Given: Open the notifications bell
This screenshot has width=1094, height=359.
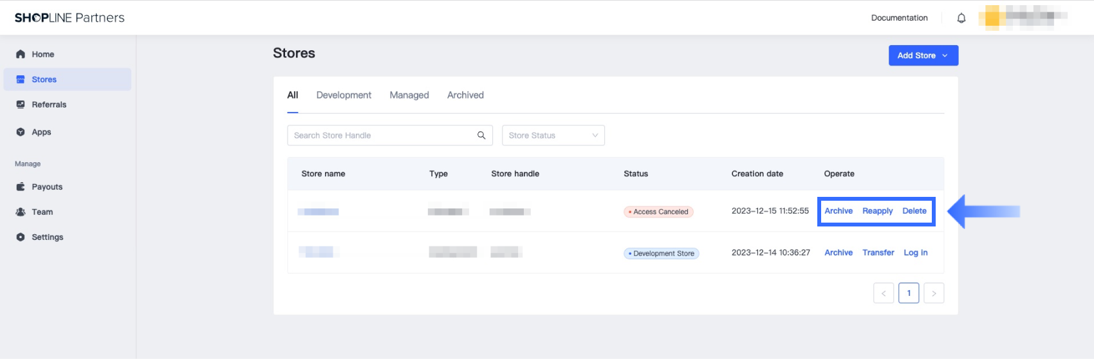Looking at the screenshot, I should [961, 18].
